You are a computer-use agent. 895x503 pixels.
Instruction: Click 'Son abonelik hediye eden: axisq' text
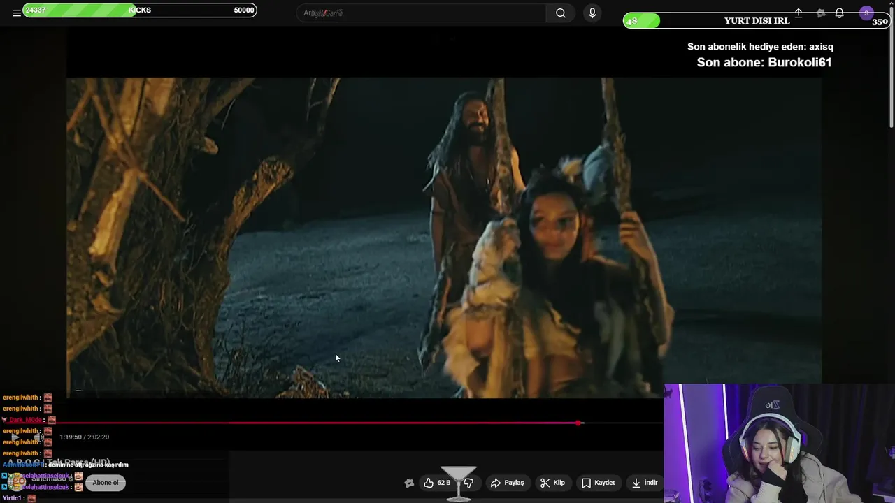(x=760, y=47)
